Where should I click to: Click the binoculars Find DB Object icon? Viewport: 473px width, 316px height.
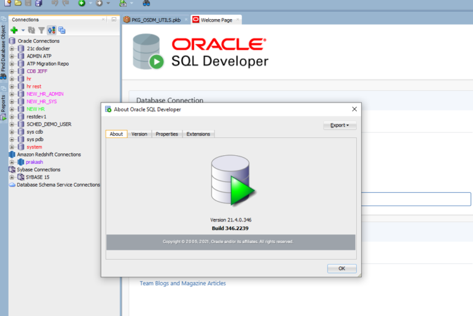pyautogui.click(x=146, y=3)
